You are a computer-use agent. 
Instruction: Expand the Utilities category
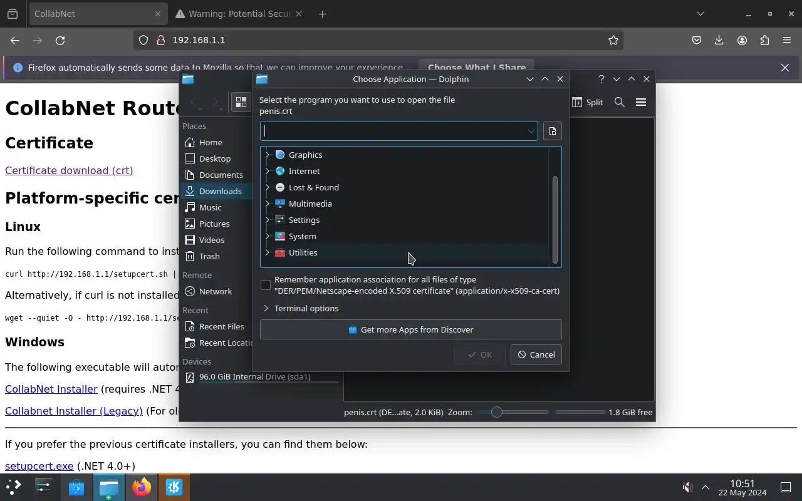click(267, 252)
